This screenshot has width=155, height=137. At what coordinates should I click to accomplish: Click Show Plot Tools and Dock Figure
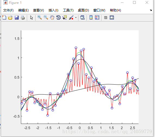coord(112,17)
